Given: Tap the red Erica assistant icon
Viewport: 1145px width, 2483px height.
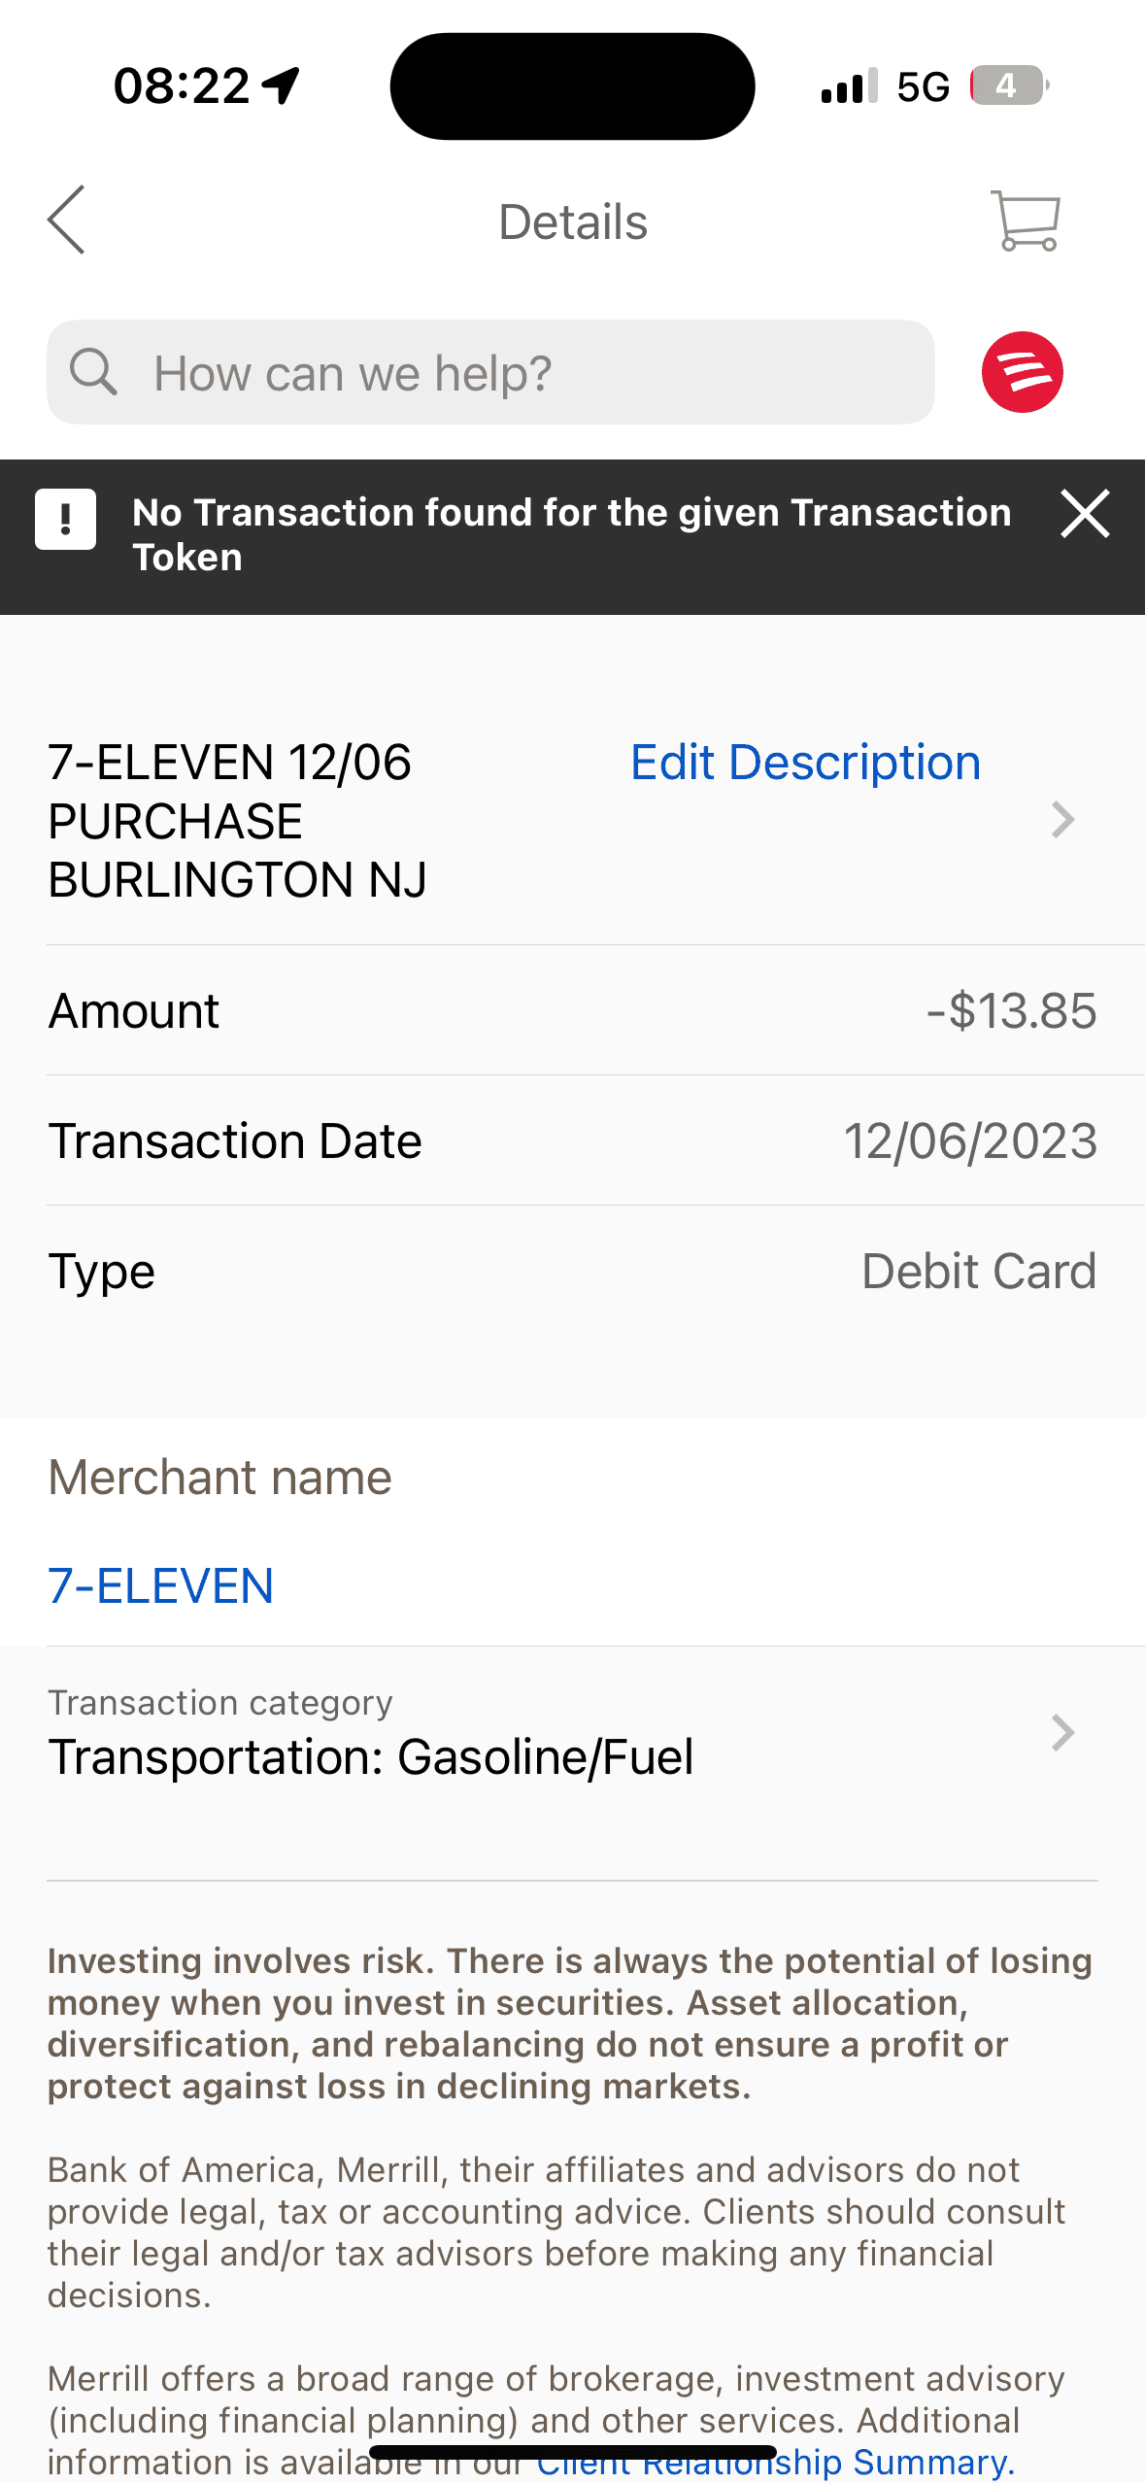Looking at the screenshot, I should [x=1022, y=372].
